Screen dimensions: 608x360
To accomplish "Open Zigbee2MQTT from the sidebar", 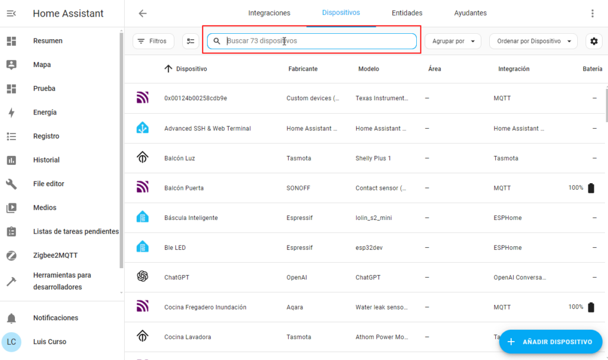I will click(55, 256).
